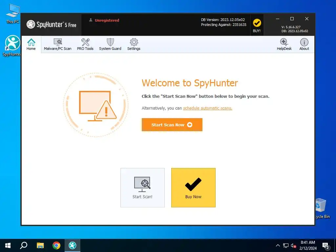This screenshot has width=336, height=252.
Task: Open Google Chrome from the taskbar
Action: point(56,245)
